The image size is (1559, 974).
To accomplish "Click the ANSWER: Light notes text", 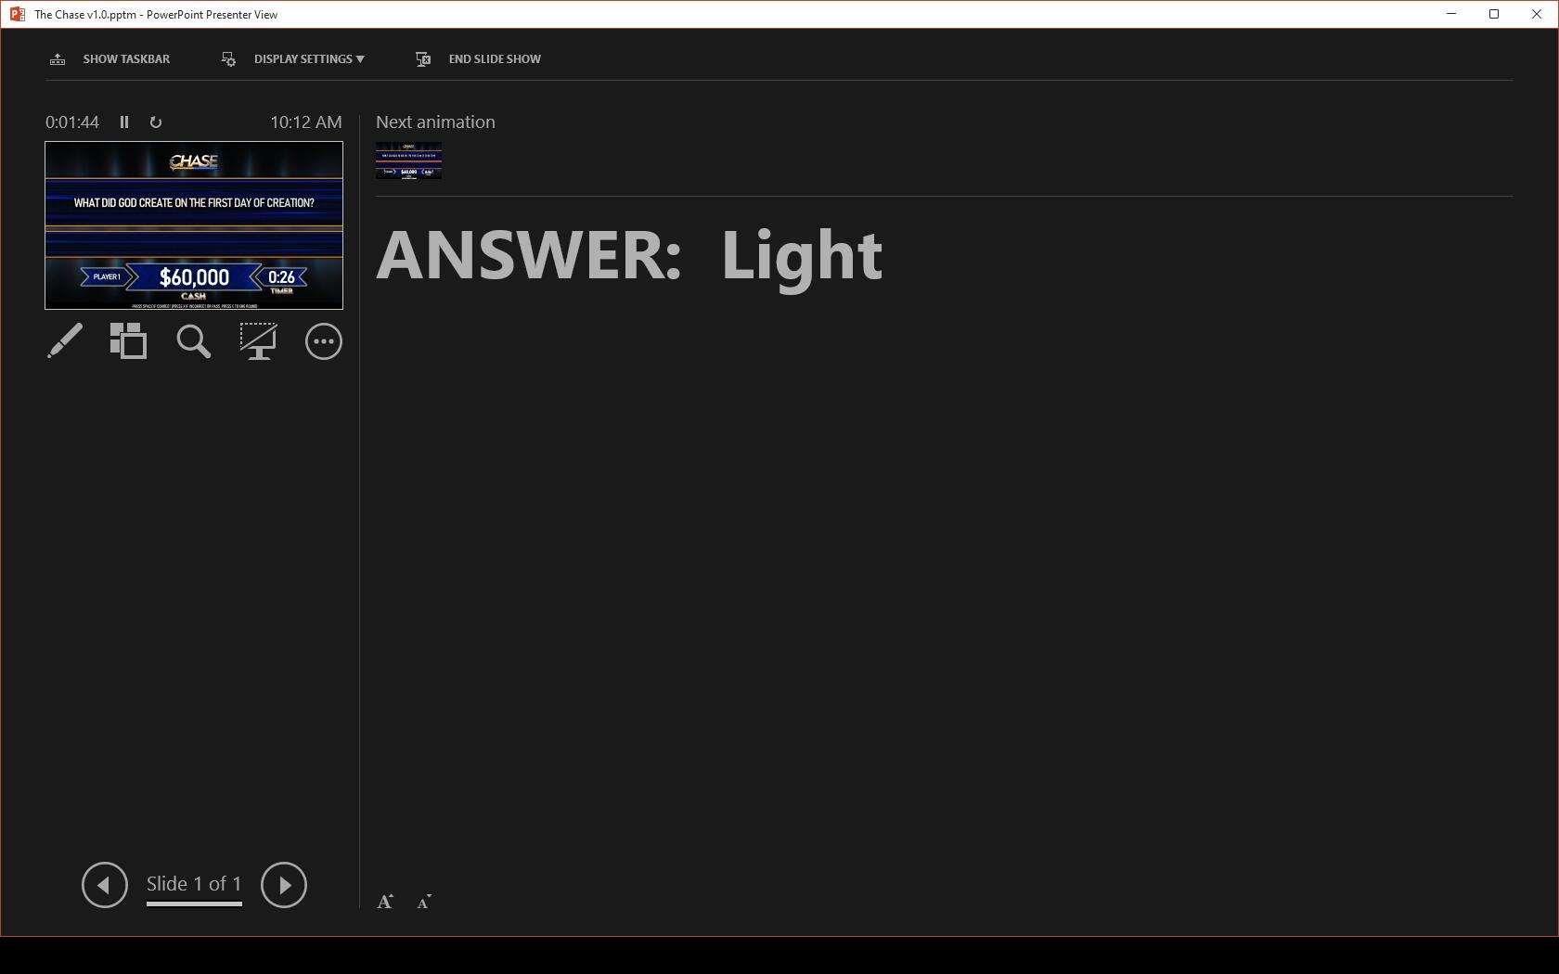I will click(x=629, y=255).
